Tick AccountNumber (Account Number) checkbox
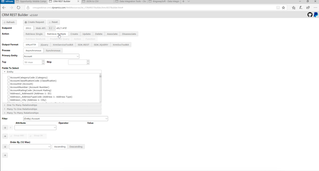 pos(9,87)
